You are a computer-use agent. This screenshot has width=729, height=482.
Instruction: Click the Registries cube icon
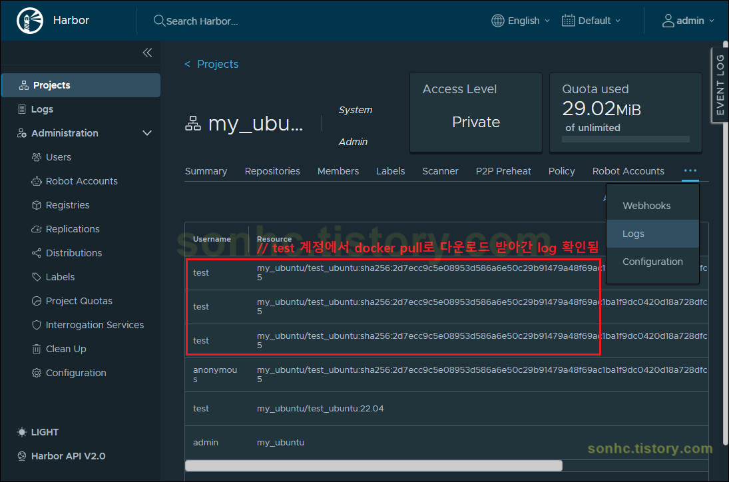point(37,205)
